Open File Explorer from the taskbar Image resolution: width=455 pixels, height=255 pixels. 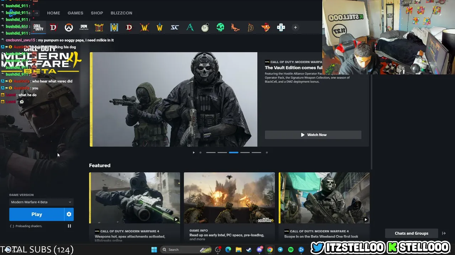(239, 250)
